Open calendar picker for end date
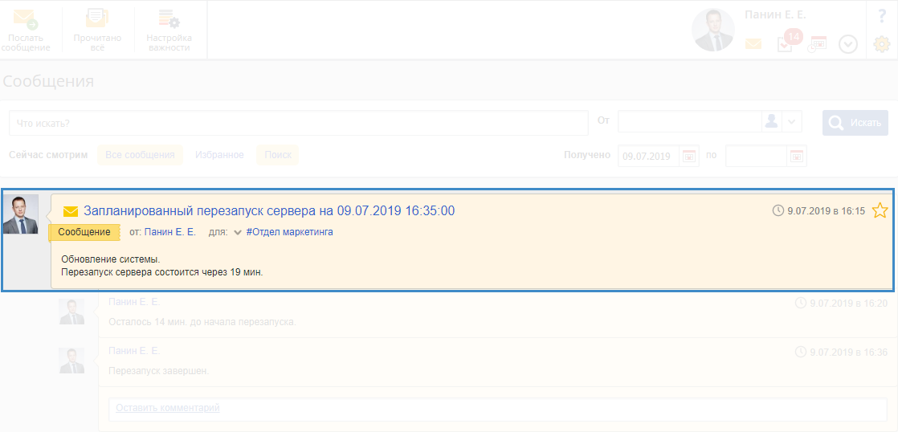The image size is (898, 432). (797, 156)
